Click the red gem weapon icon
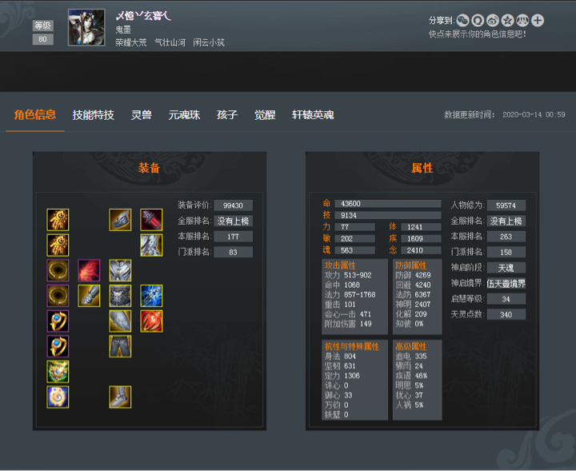 [151, 220]
